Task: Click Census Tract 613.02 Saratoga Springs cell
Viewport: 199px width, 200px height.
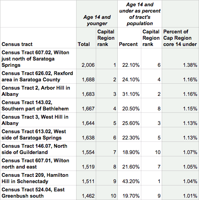Action: click(38, 134)
